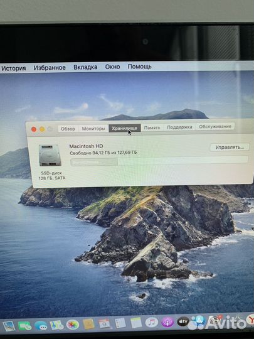
Task: Select the Хранилище tab
Action: [125, 128]
